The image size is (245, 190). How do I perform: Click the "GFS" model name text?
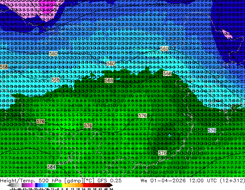(x=102, y=180)
